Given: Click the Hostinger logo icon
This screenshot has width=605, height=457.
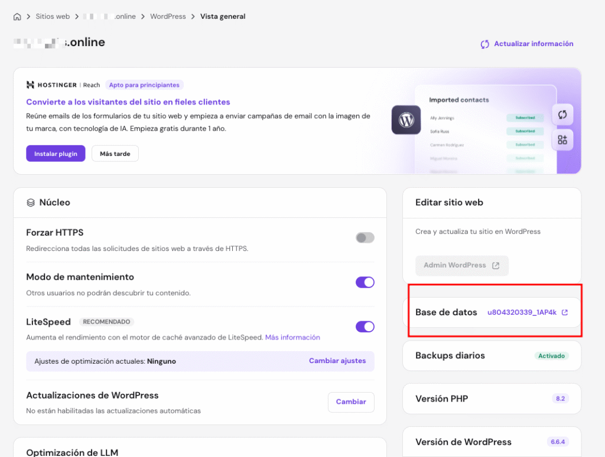Looking at the screenshot, I should (x=30, y=85).
